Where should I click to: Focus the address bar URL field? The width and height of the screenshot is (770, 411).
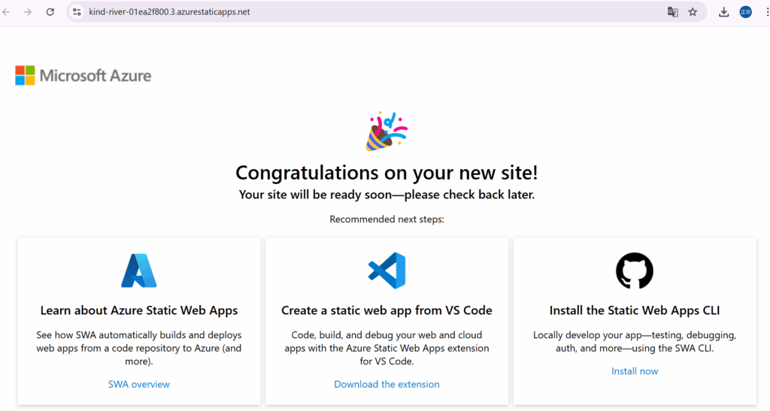[x=301, y=12]
